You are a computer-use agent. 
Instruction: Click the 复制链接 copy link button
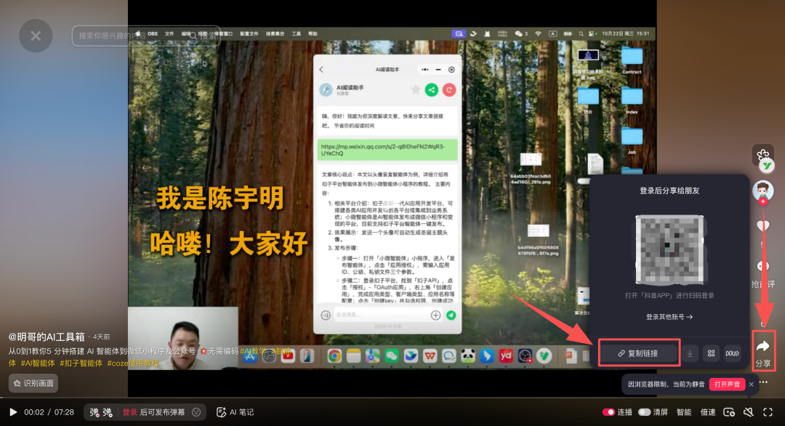click(639, 353)
